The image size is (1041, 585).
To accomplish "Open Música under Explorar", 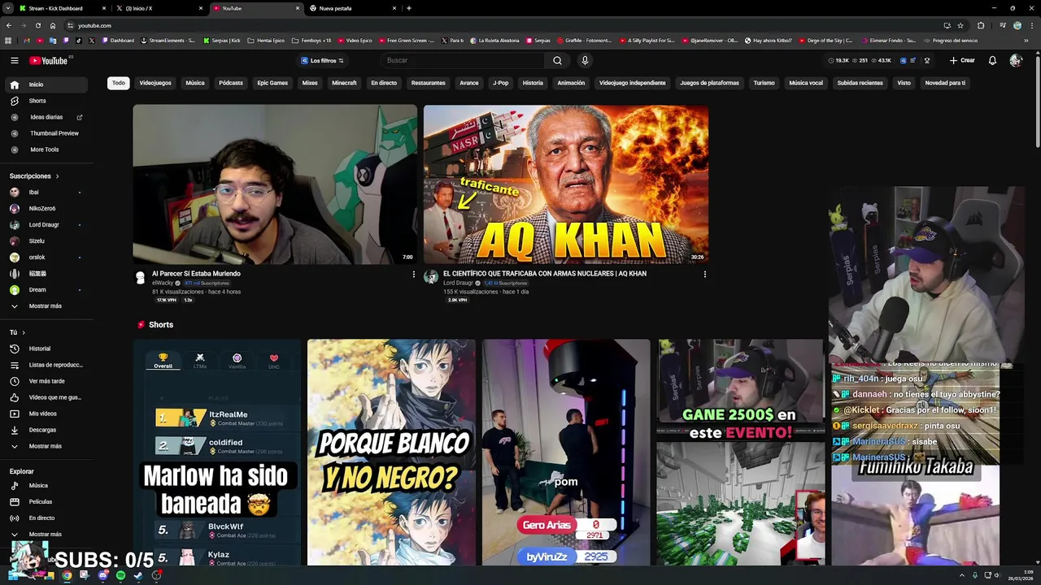I will (x=46, y=486).
